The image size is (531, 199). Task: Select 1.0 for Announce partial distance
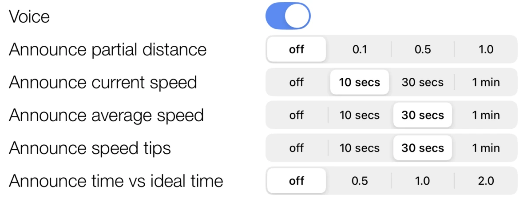[x=486, y=49]
